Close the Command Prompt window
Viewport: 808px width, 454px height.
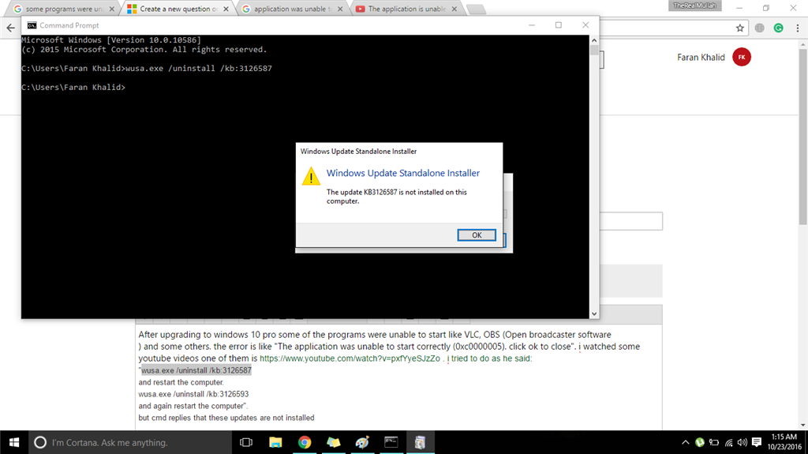click(585, 25)
